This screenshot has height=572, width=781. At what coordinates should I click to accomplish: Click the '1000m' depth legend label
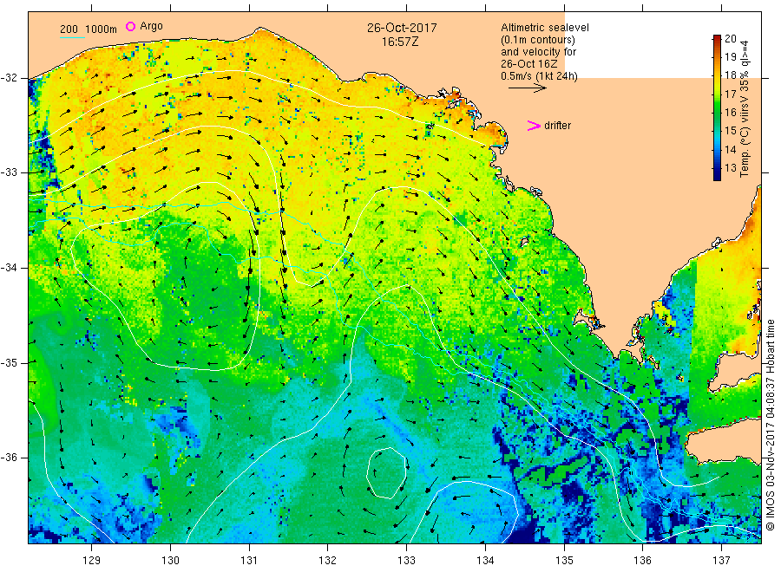[x=102, y=29]
